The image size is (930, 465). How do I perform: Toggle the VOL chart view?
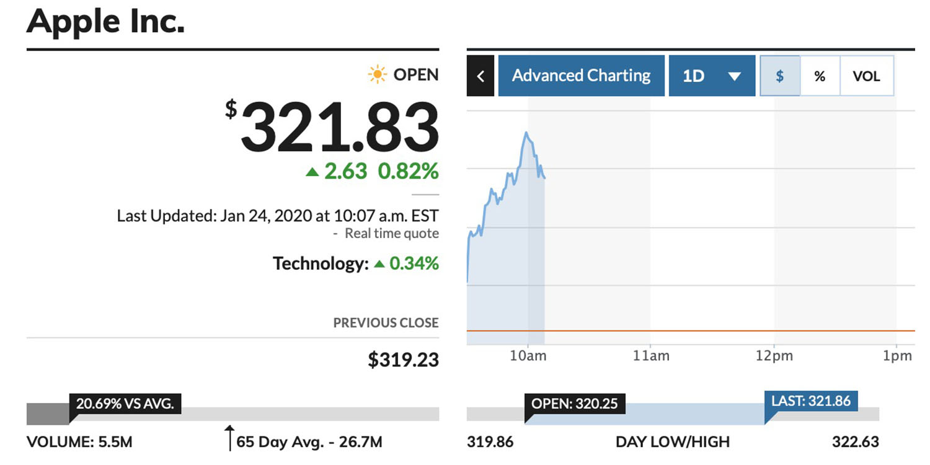(x=866, y=76)
